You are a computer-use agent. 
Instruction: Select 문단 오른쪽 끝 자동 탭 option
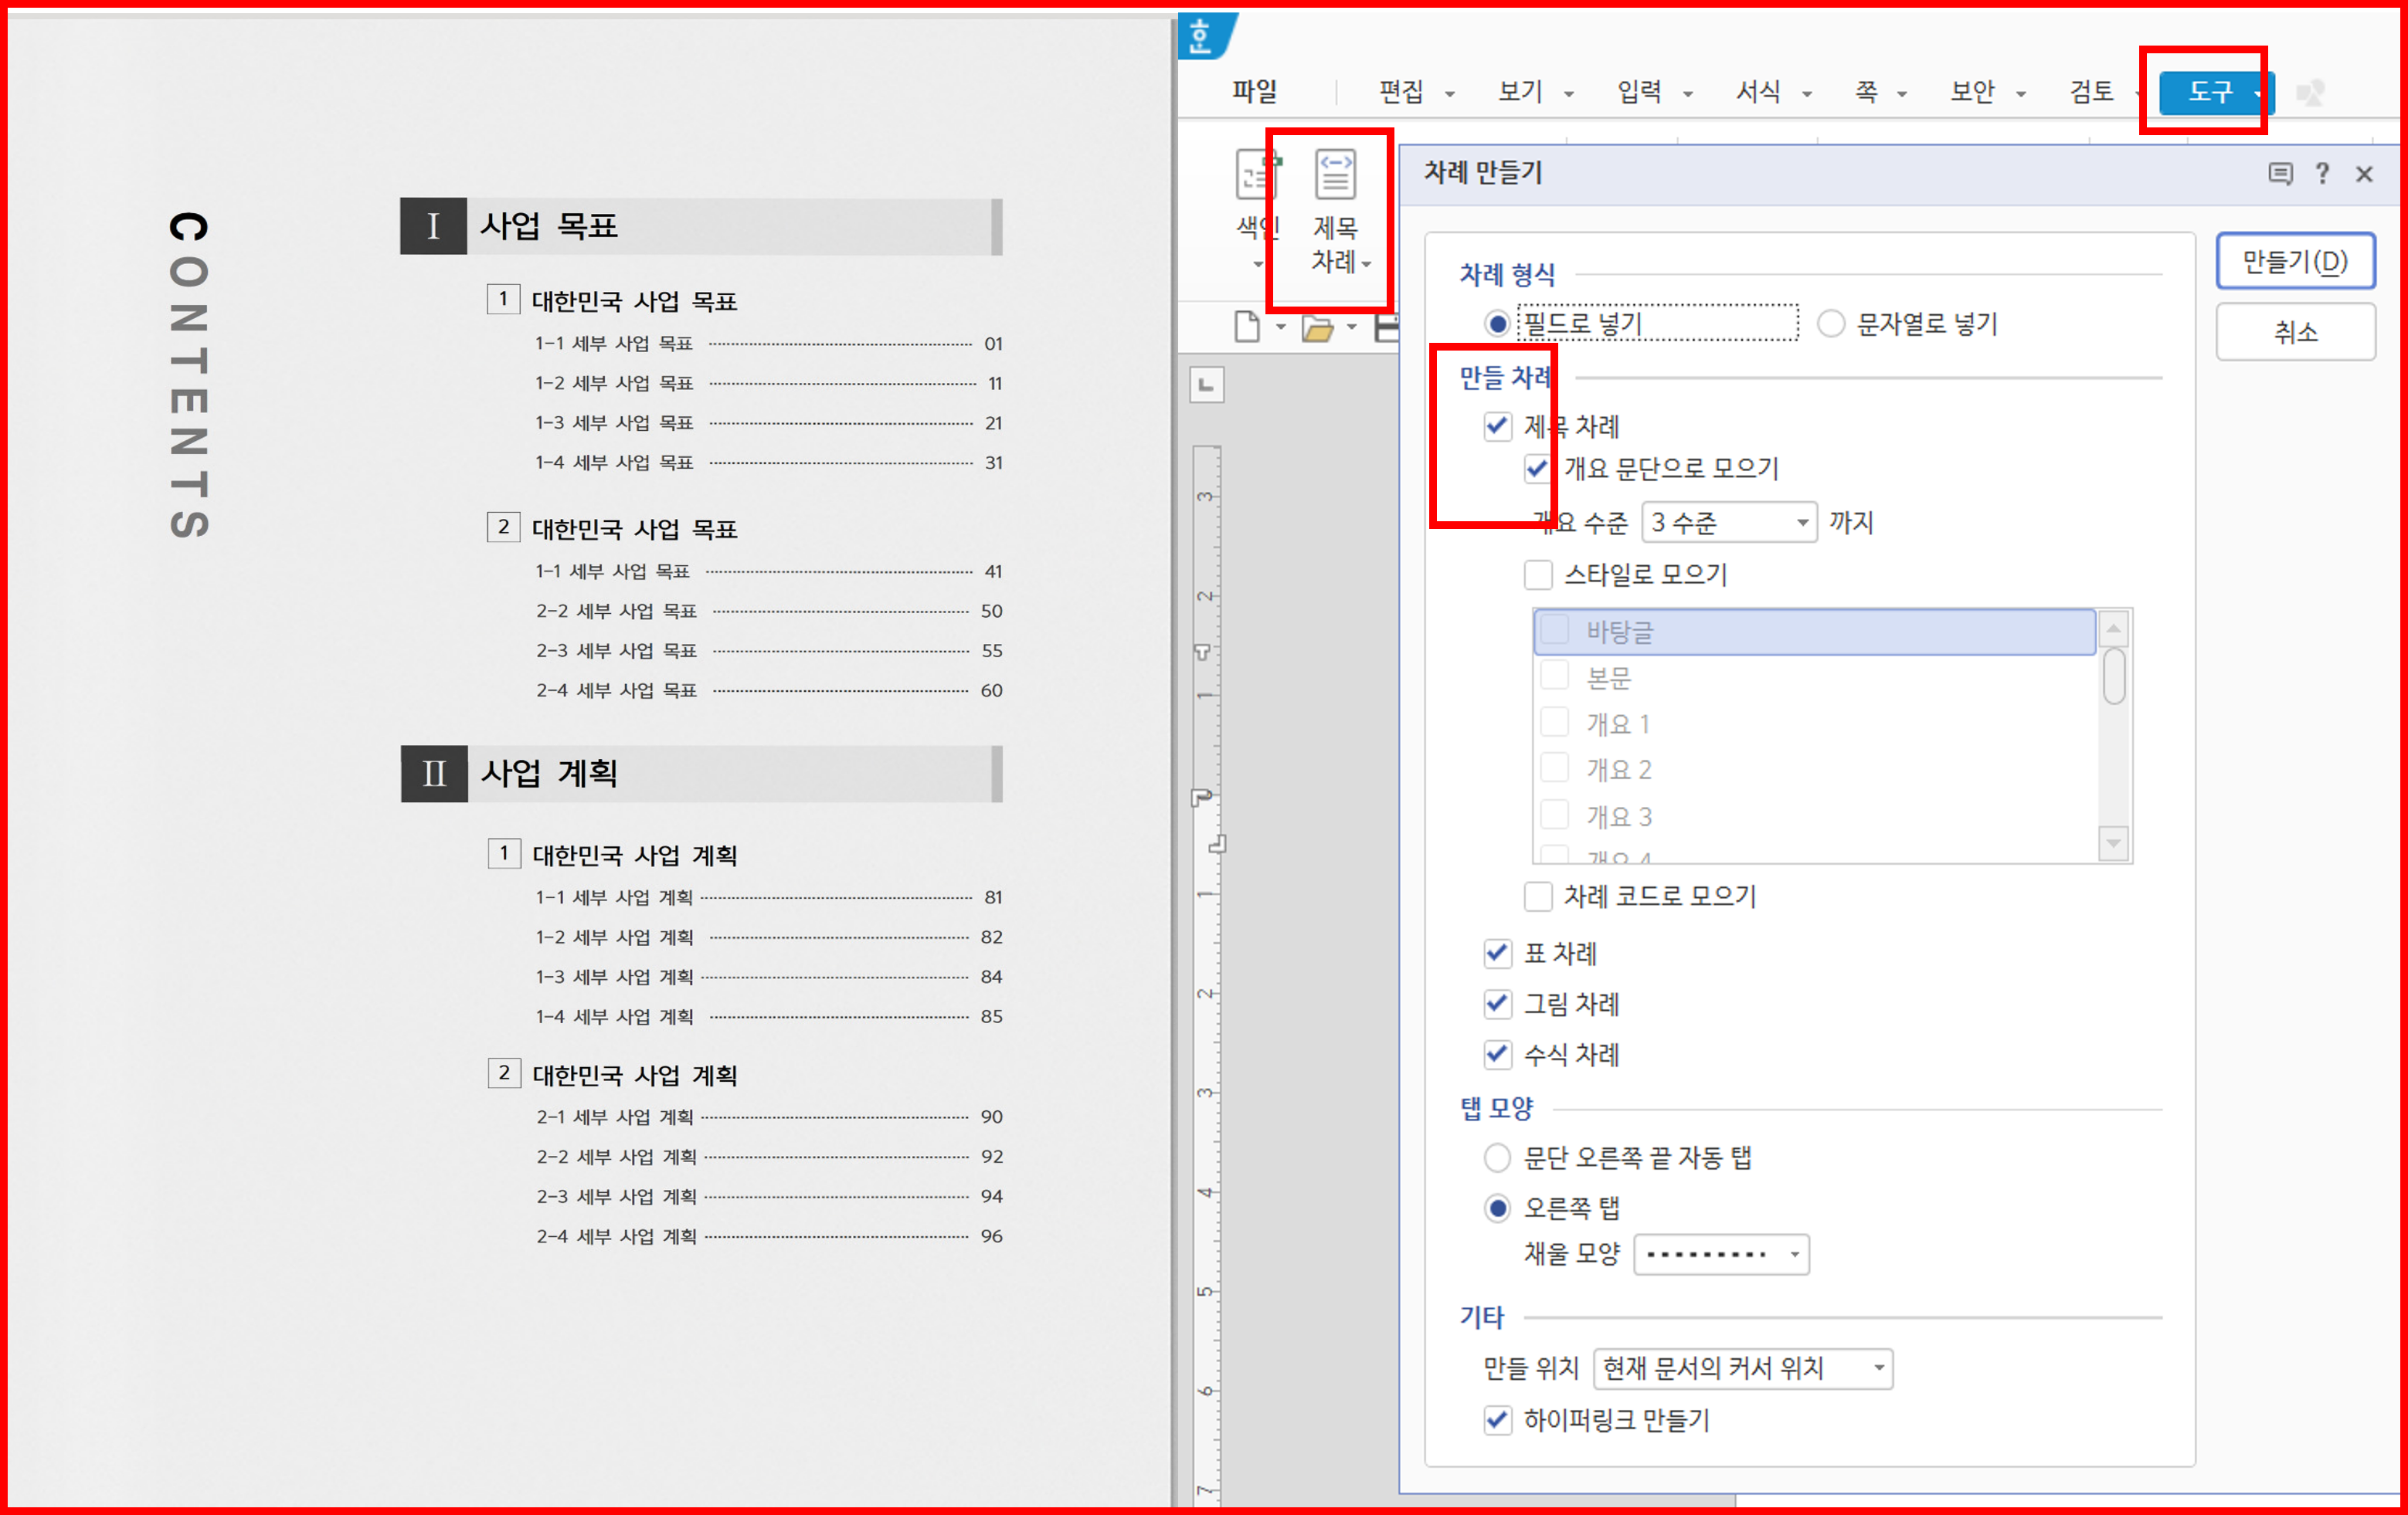point(1497,1157)
